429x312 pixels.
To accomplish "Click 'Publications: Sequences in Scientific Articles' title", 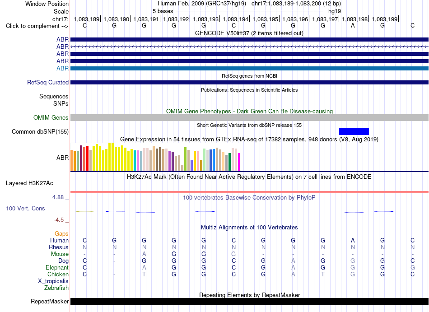I will [x=249, y=90].
